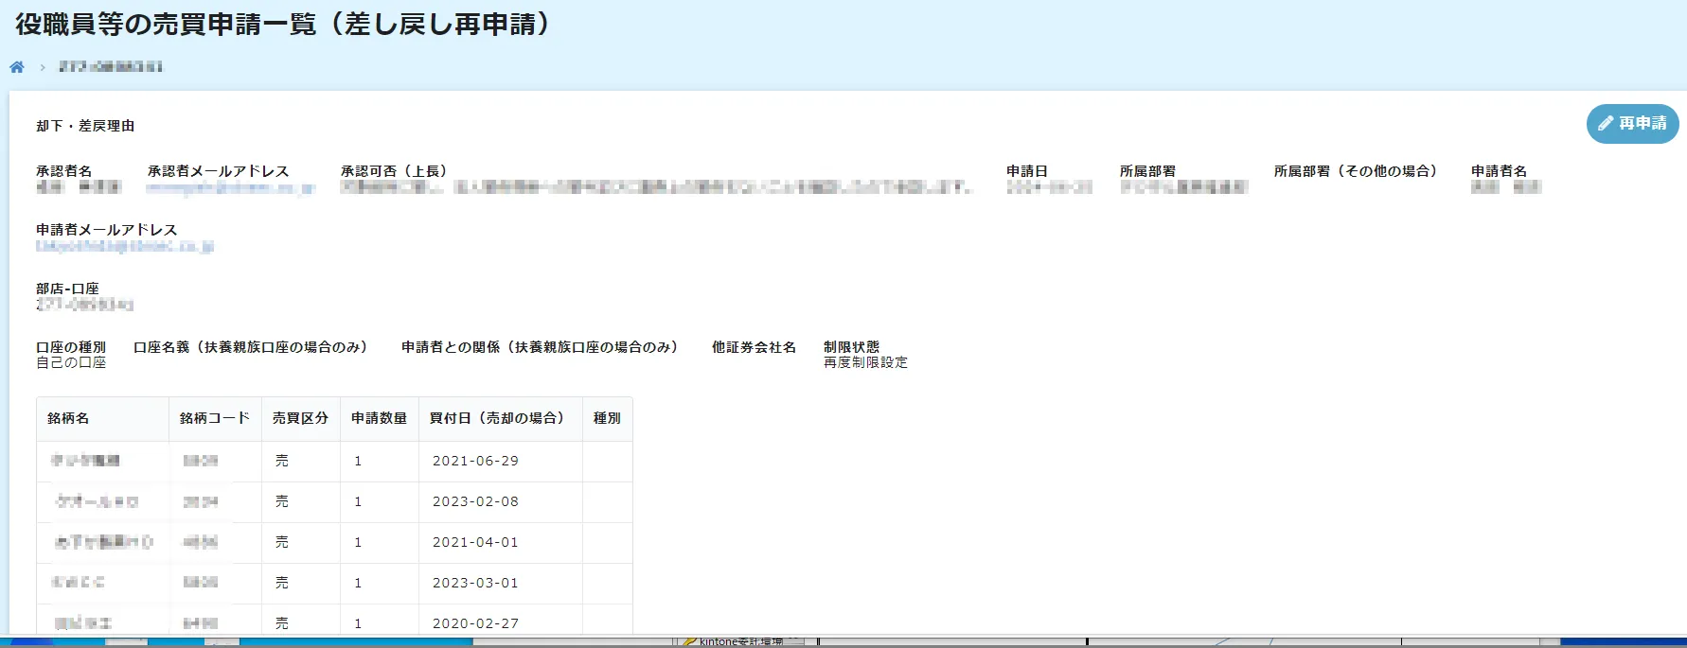Image resolution: width=1687 pixels, height=648 pixels.
Task: Click the pencil icon on 再申請 button
Action: click(x=1606, y=124)
